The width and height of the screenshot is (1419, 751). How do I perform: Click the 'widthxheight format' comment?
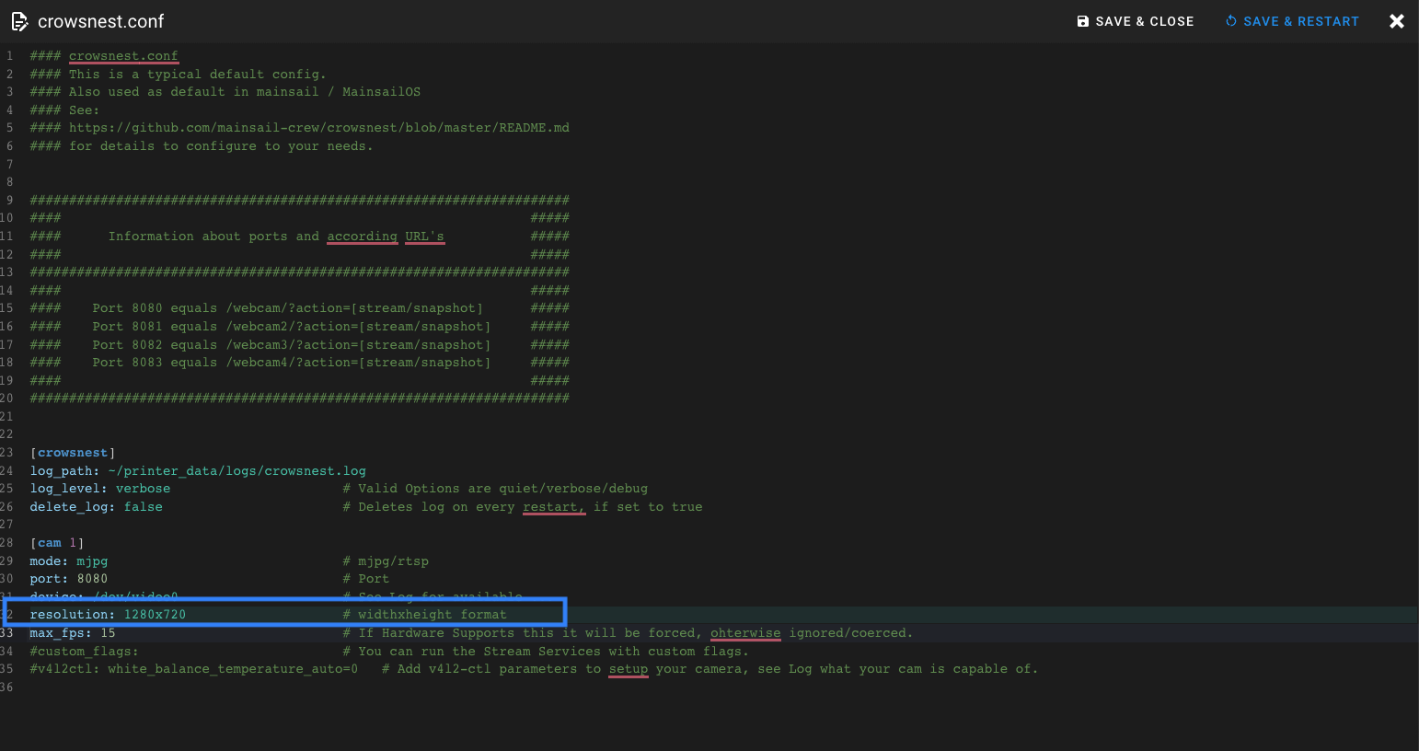pyautogui.click(x=425, y=615)
